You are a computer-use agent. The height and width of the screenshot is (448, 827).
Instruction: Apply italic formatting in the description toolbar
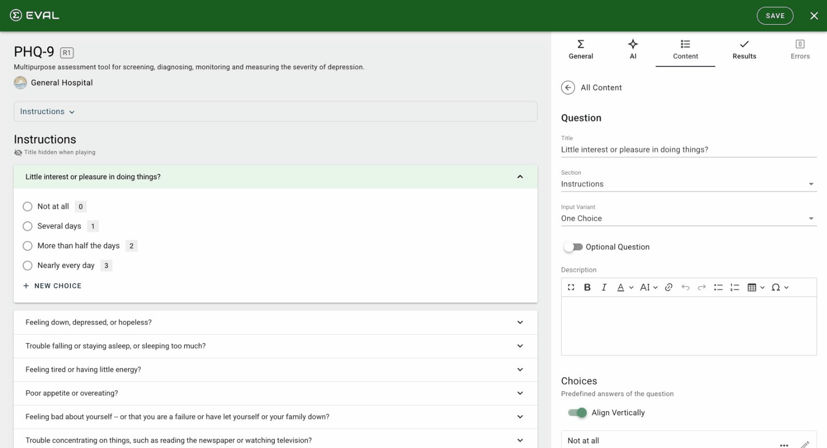point(603,287)
